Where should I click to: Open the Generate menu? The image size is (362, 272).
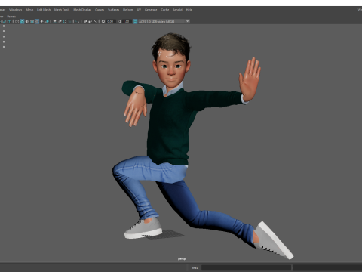pos(151,10)
